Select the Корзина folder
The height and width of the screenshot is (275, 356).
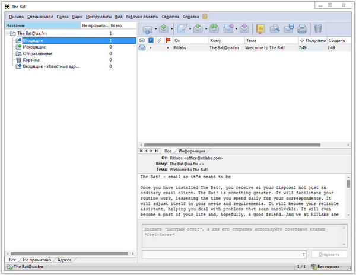click(x=31, y=60)
